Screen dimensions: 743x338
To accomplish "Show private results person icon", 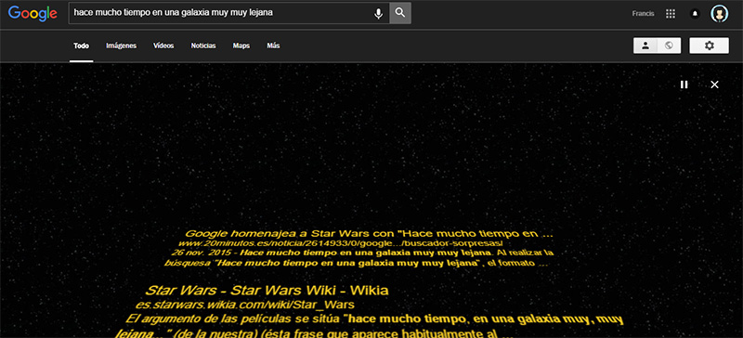I will pyautogui.click(x=645, y=45).
